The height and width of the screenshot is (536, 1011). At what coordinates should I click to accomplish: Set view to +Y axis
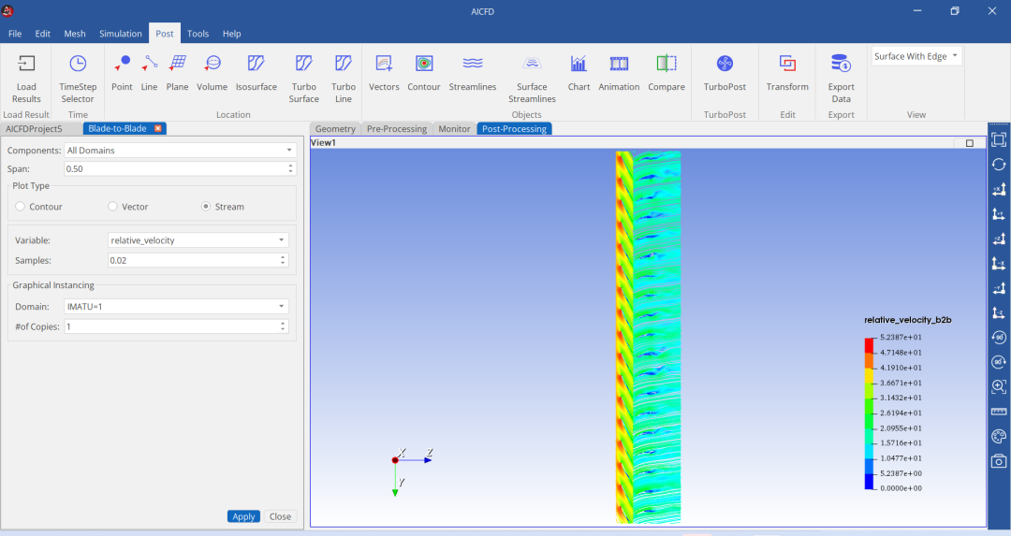pos(999,214)
